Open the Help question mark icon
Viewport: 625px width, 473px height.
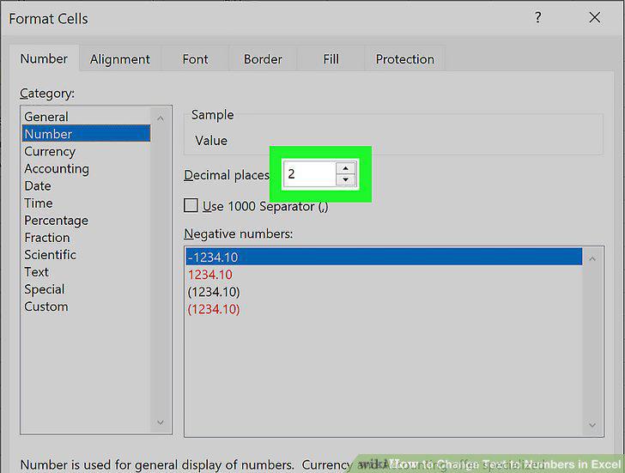[x=537, y=17]
